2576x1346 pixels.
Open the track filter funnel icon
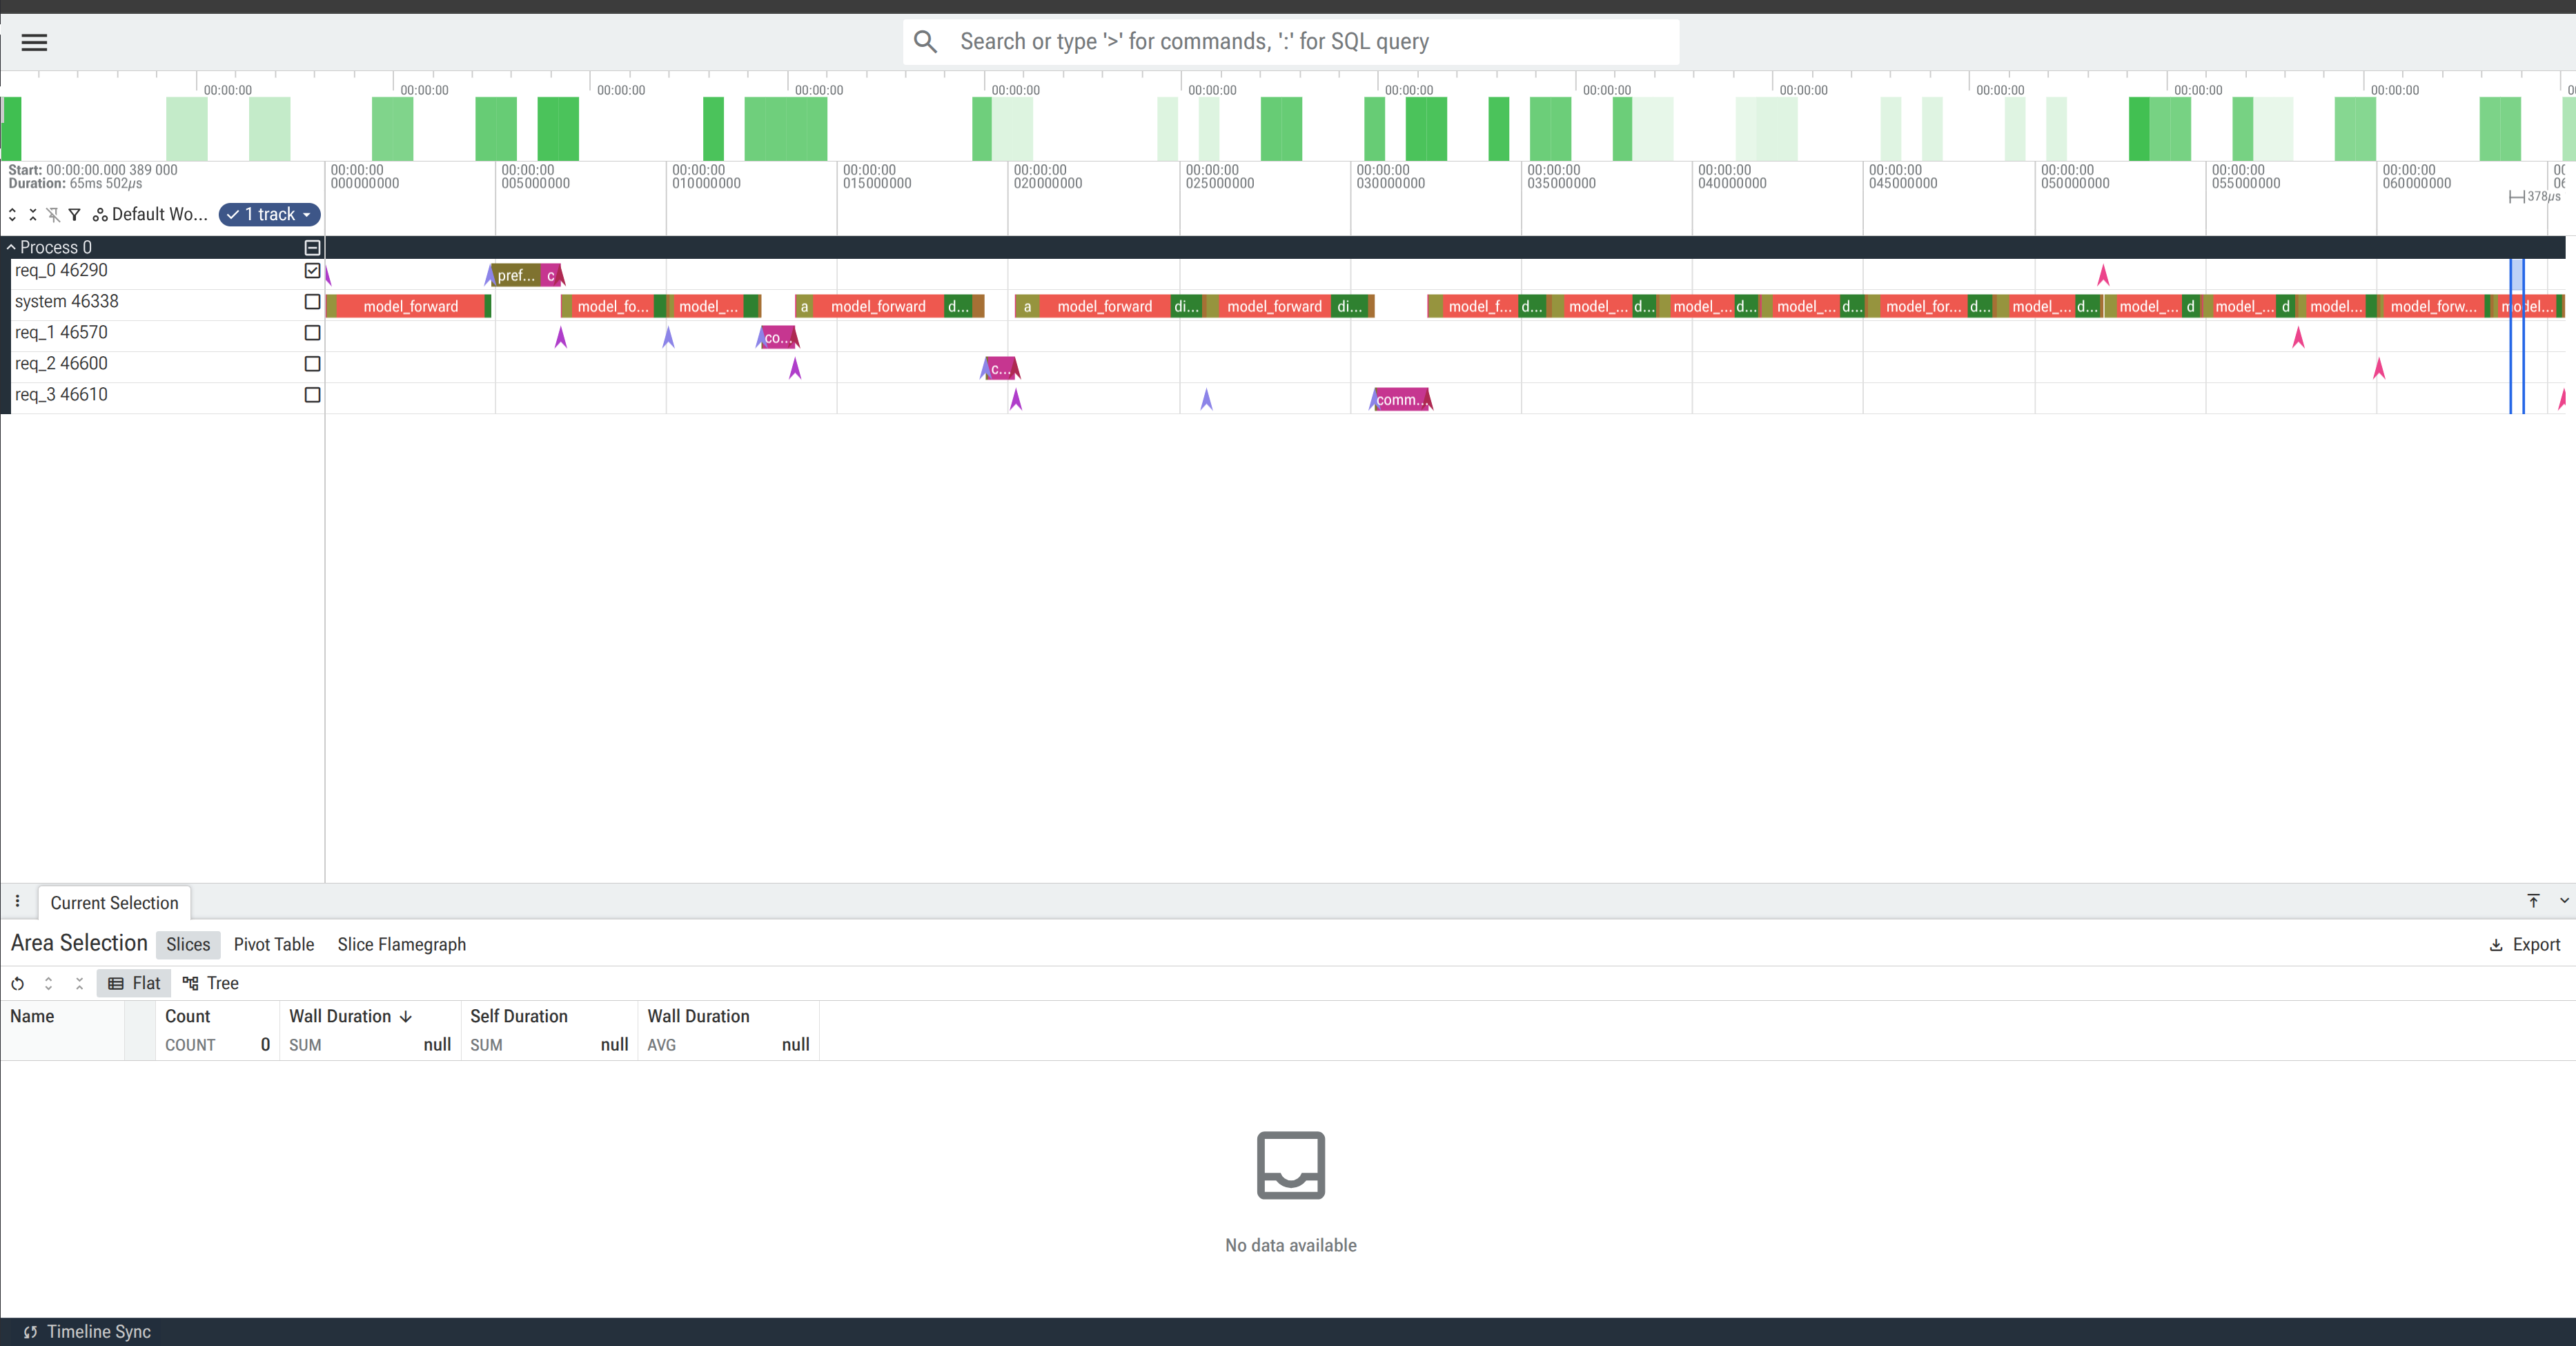click(x=74, y=215)
